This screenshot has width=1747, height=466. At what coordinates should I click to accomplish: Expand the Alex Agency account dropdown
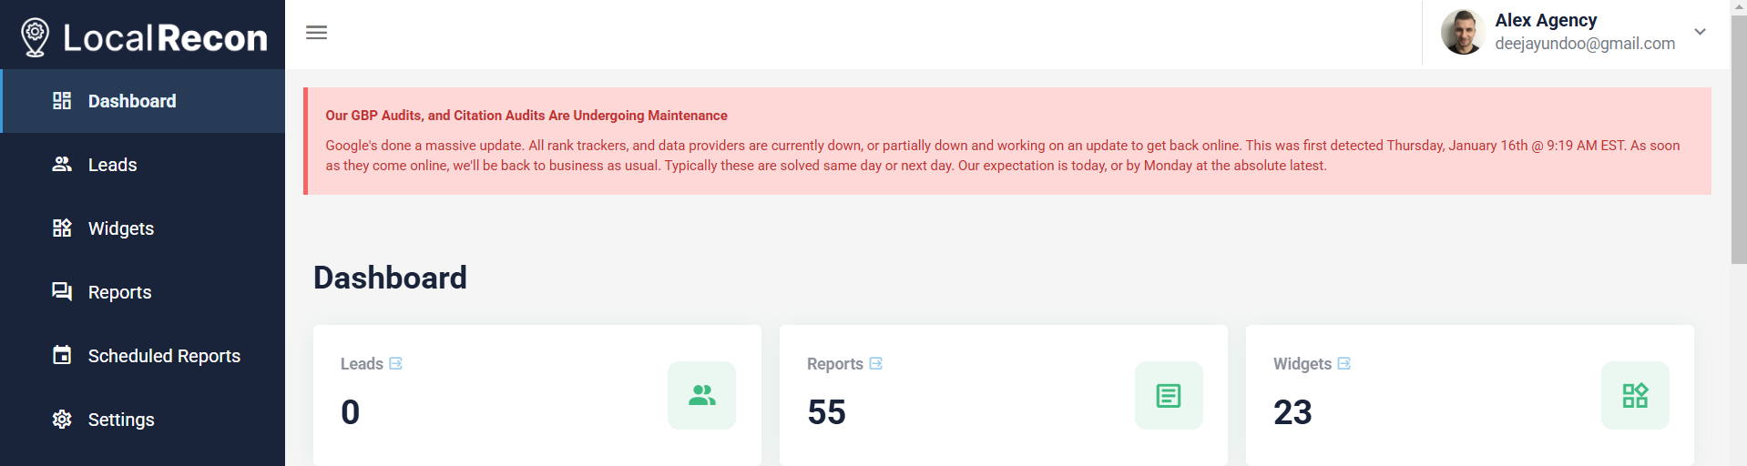pos(1700,32)
